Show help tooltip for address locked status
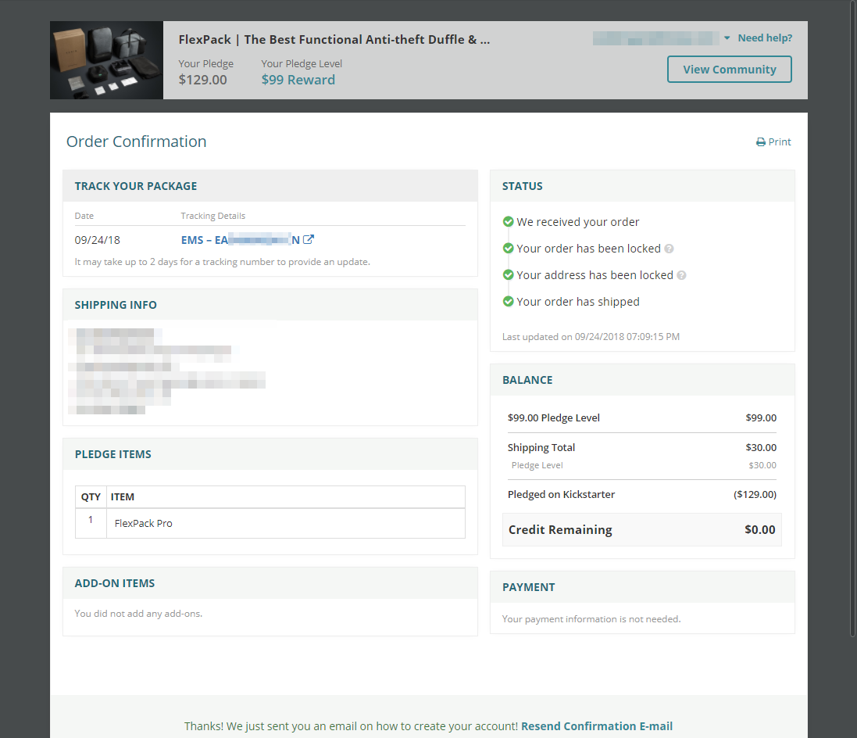The image size is (857, 738). 681,275
